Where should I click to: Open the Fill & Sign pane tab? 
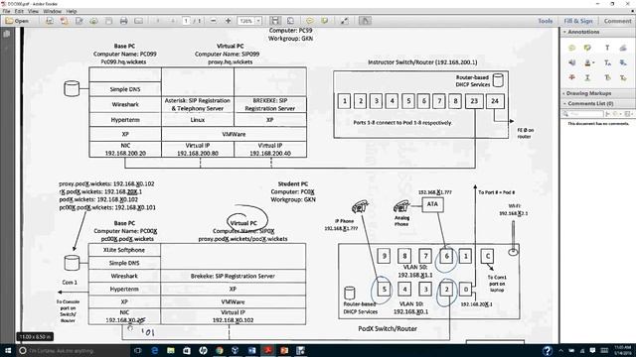[578, 21]
